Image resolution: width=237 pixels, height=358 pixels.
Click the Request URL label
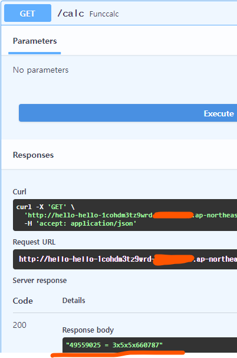[34, 242]
